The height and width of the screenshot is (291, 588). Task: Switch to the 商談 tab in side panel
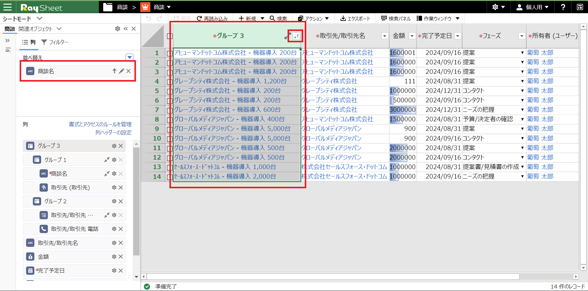(x=10, y=29)
